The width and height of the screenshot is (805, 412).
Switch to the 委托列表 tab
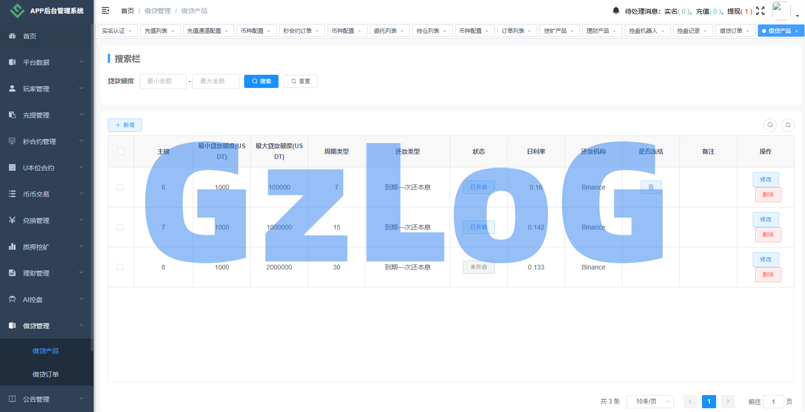click(x=389, y=31)
